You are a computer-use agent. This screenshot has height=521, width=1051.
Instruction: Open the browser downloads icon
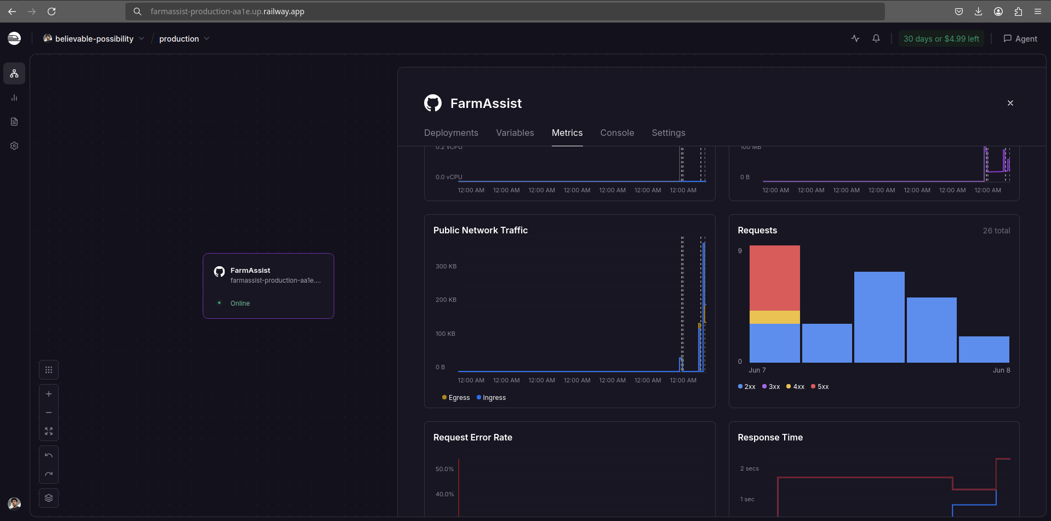979,12
